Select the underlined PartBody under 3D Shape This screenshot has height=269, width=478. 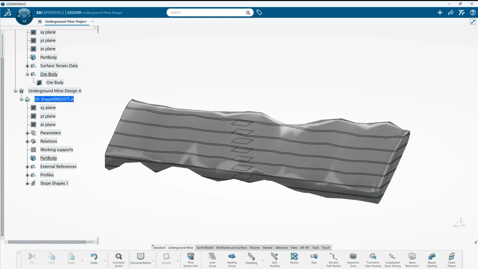click(48, 158)
